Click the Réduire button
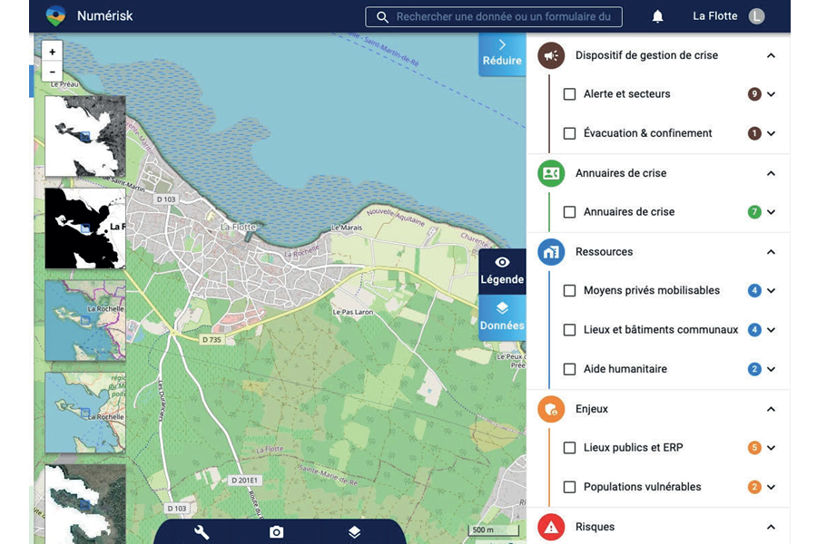The image size is (817, 544). pyautogui.click(x=502, y=53)
